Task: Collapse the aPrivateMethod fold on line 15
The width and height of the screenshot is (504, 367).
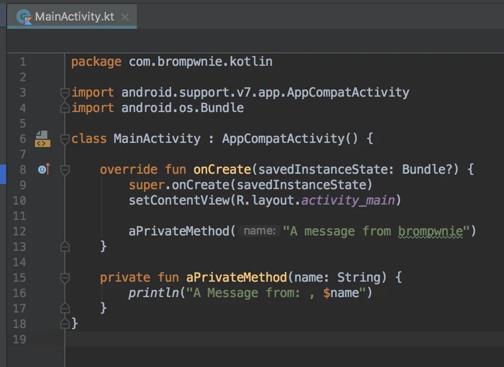Action: click(65, 278)
